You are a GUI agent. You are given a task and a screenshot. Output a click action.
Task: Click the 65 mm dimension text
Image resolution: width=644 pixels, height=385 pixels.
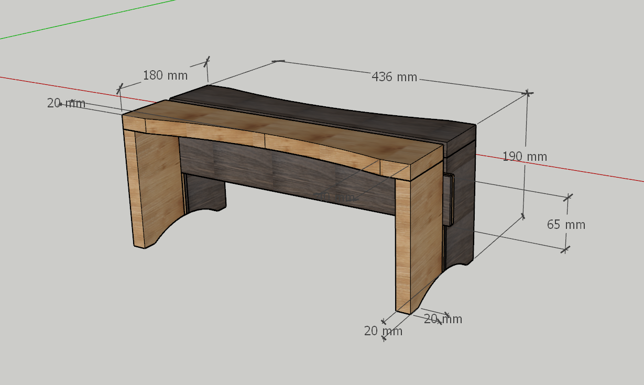(566, 225)
